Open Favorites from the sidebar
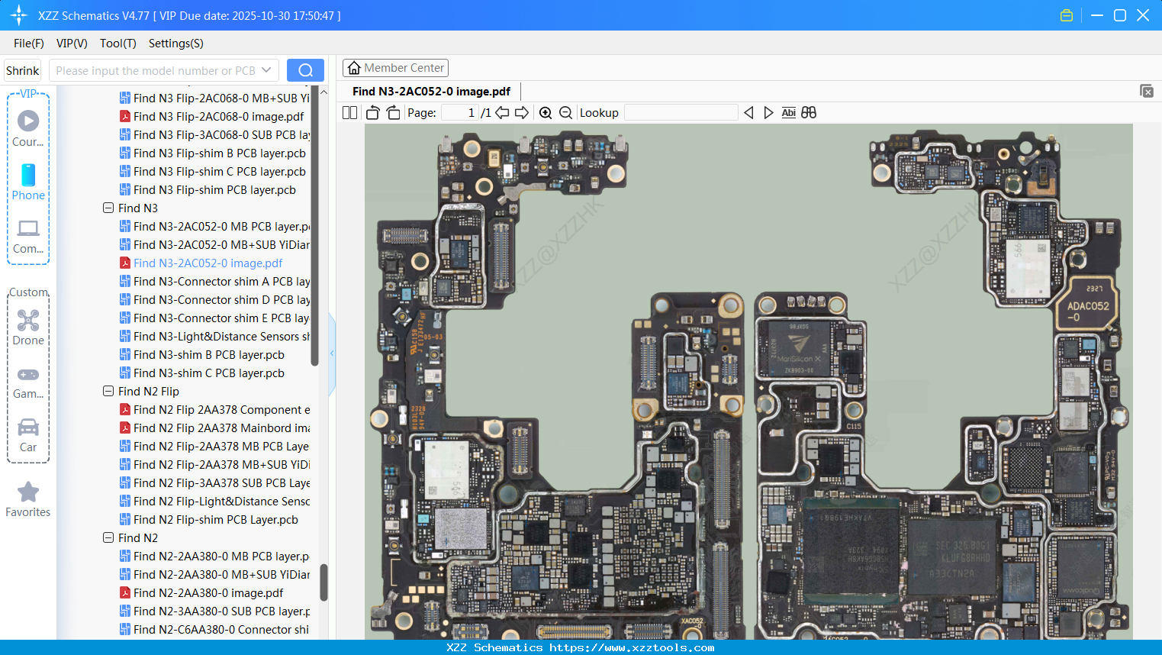Screen dimensions: 1162x655 [x=28, y=500]
